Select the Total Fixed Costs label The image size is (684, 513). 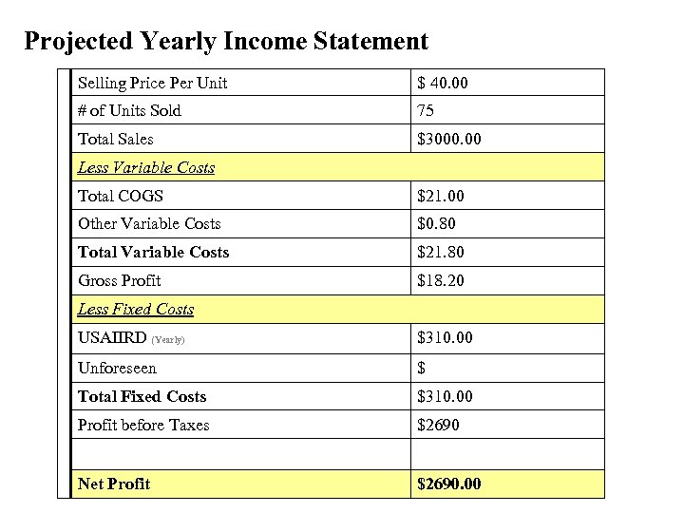(x=142, y=396)
